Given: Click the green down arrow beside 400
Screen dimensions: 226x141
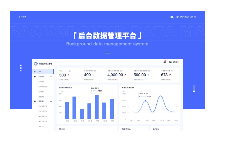Looking at the screenshot, I should pyautogui.click(x=93, y=75).
